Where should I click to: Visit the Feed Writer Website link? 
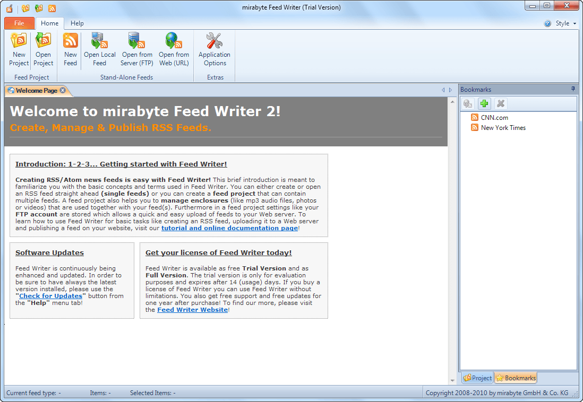click(192, 310)
